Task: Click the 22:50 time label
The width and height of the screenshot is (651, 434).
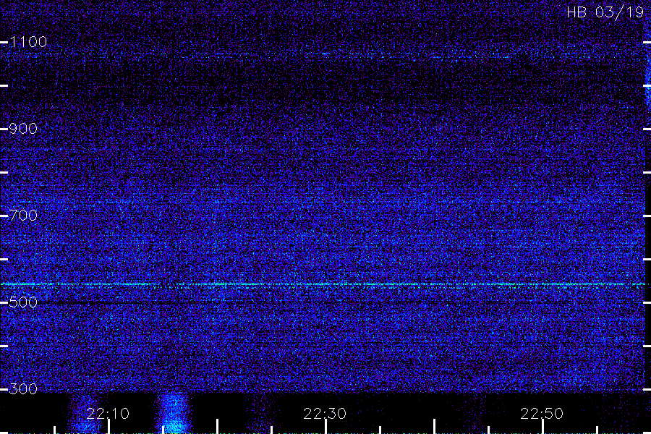Action: pyautogui.click(x=542, y=414)
